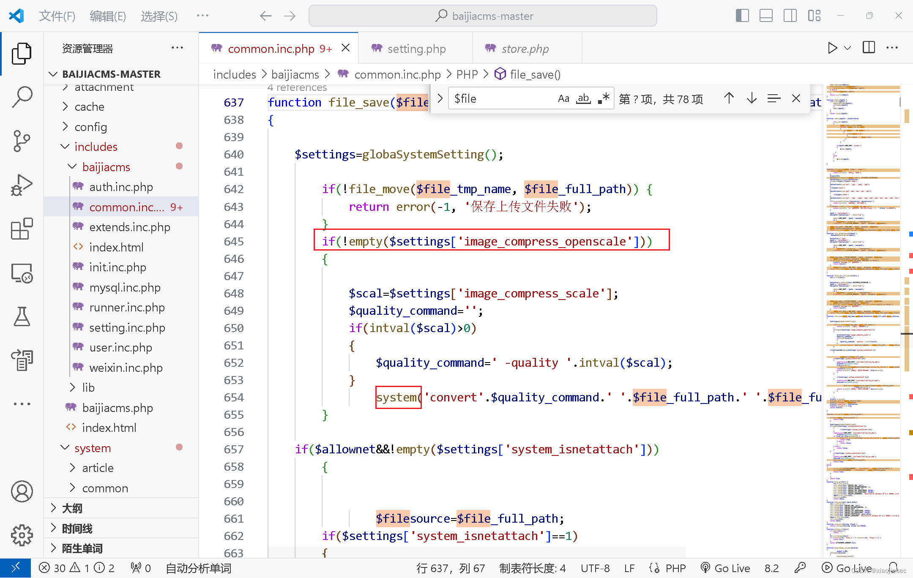
Task: Open the 编辑(E) menu
Action: [x=108, y=16]
